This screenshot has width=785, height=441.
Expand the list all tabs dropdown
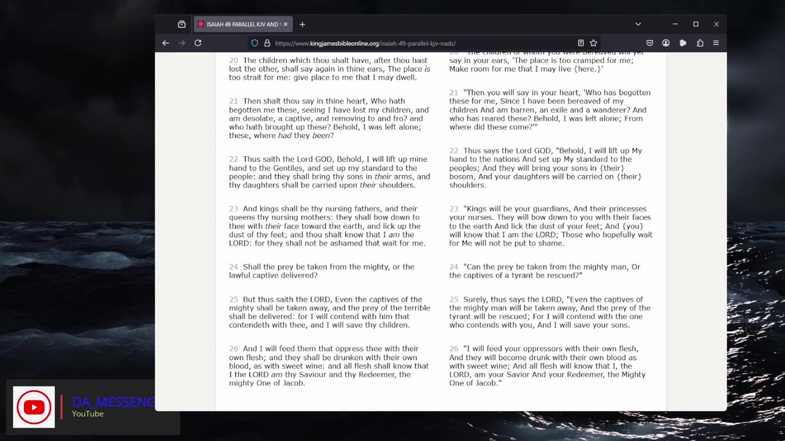(x=638, y=24)
